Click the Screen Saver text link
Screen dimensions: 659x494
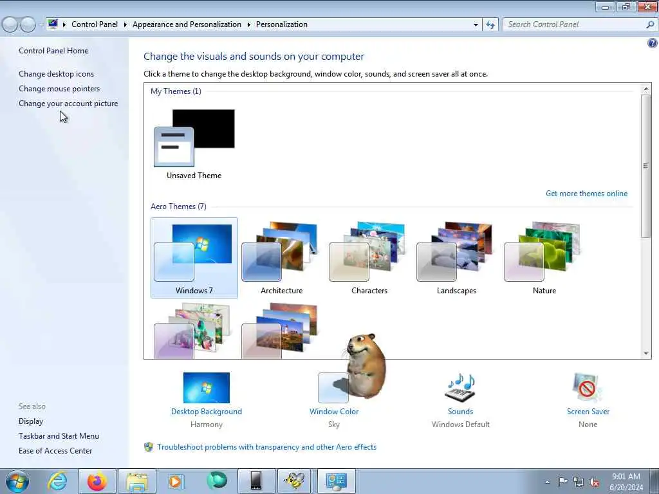[588, 412]
